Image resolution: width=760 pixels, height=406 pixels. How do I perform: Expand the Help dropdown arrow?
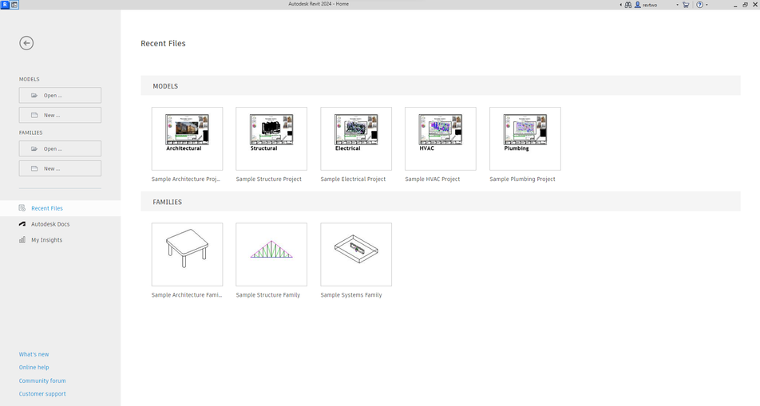707,5
